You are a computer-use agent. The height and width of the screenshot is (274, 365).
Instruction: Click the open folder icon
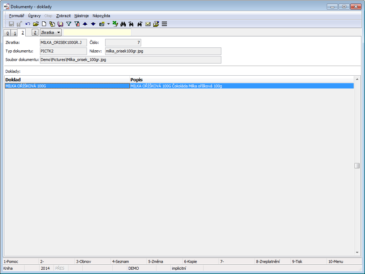pos(36,24)
